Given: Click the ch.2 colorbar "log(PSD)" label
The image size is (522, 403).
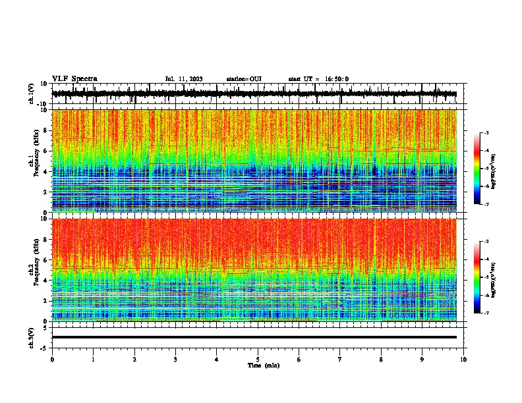Looking at the screenshot, I should point(494,280).
